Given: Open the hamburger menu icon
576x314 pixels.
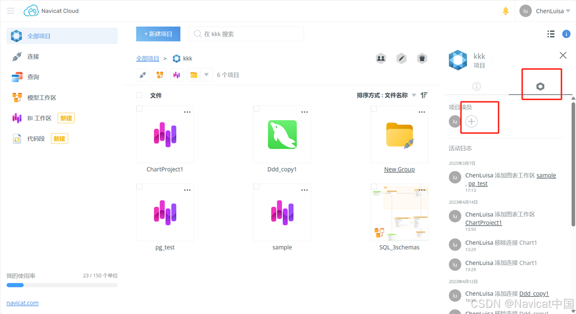Looking at the screenshot, I should 10,10.
